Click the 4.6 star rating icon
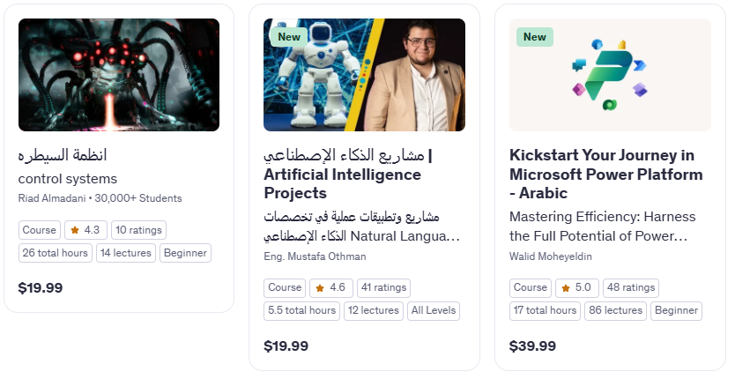The image size is (735, 379). click(x=320, y=287)
